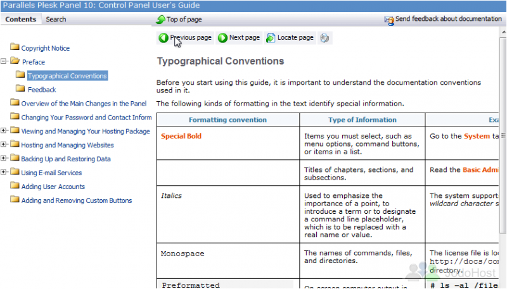Viewport: 507px width, 289px height.
Task: Open Send feedback about documentation link
Action: (x=449, y=19)
